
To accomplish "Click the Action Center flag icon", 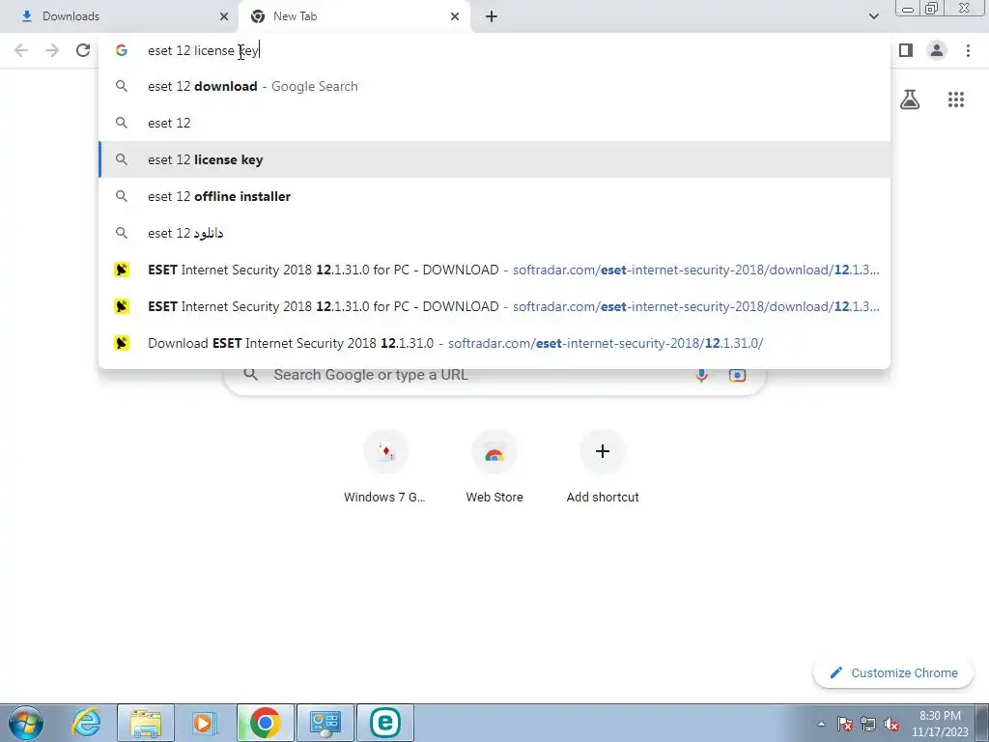I will pyautogui.click(x=845, y=724).
